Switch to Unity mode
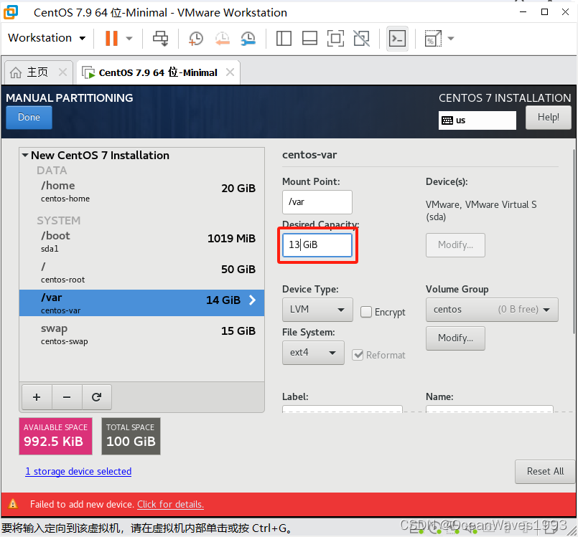Image resolution: width=578 pixels, height=537 pixels. click(x=362, y=38)
